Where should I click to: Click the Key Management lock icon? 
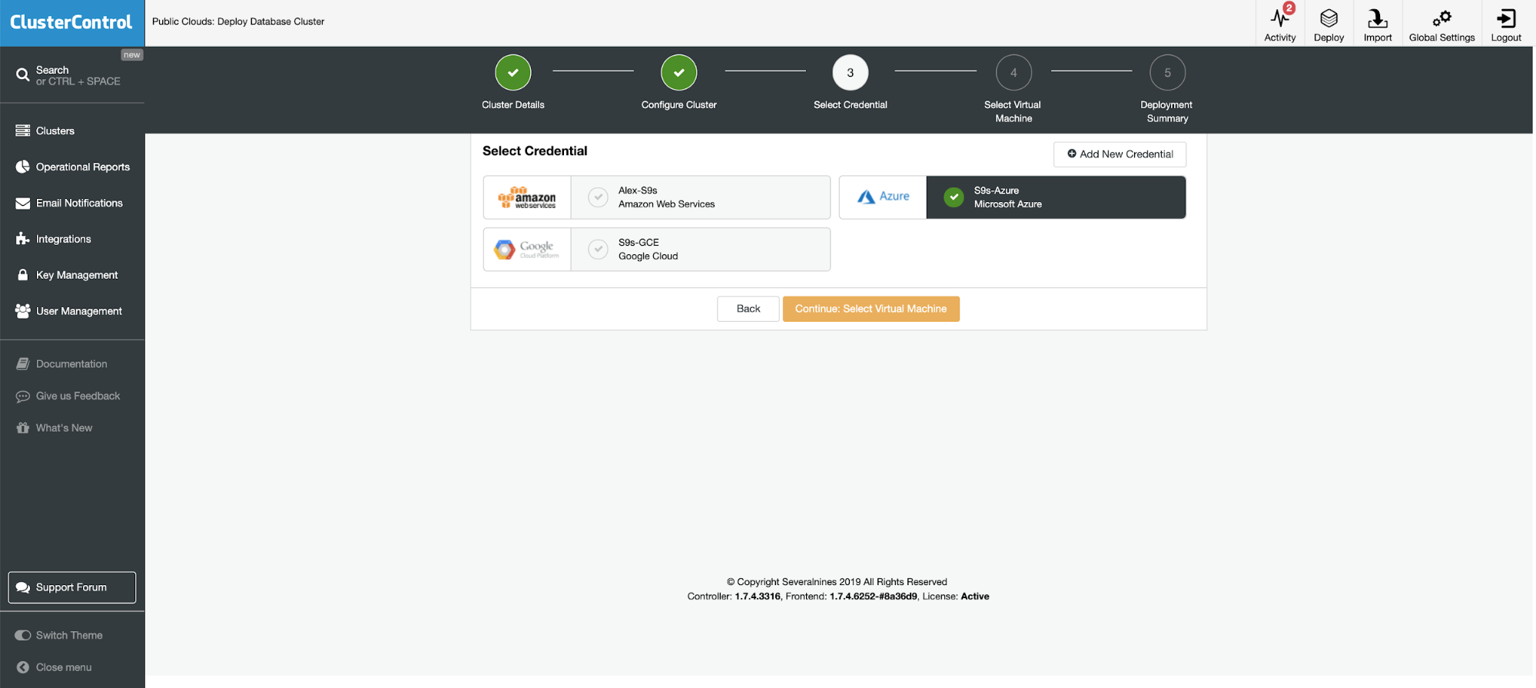tap(23, 275)
